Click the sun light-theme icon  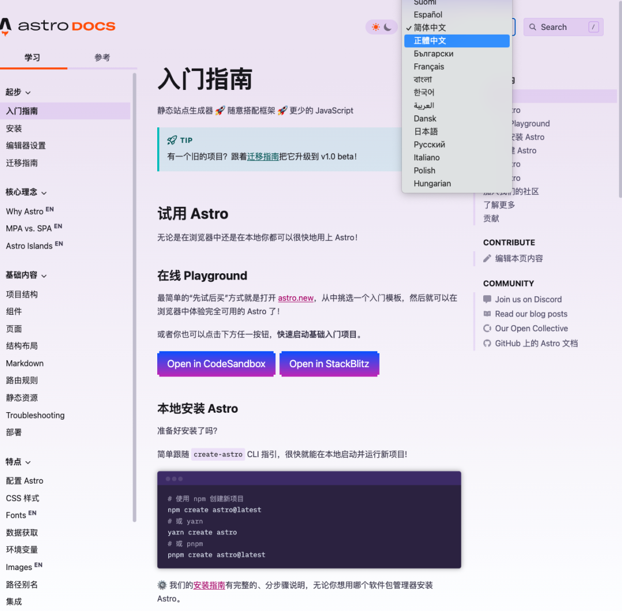pos(376,27)
